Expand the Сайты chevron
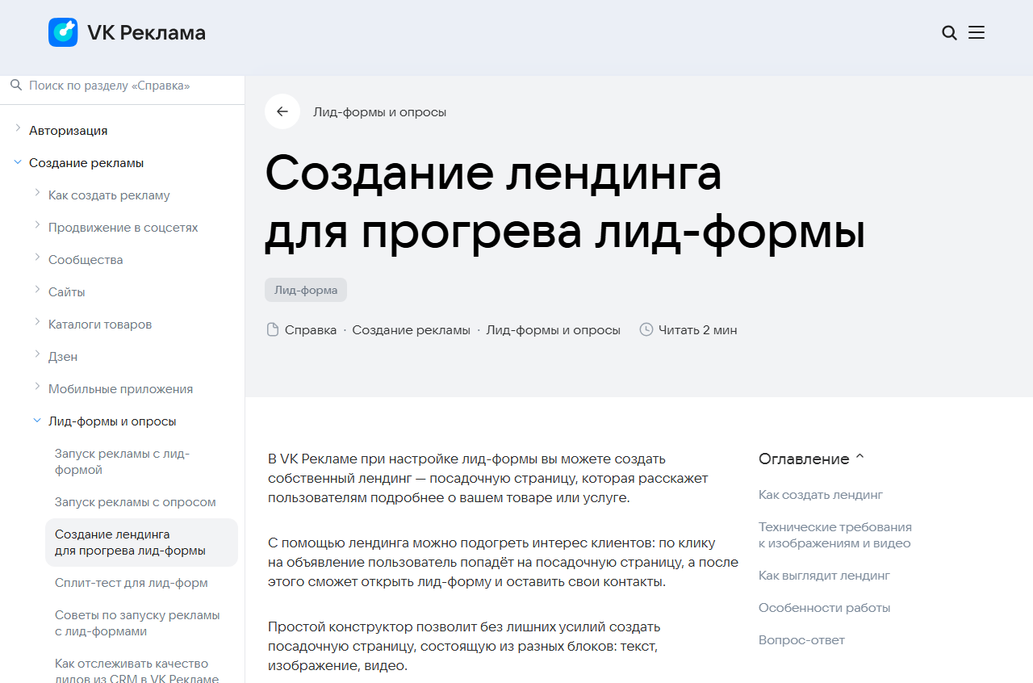The width and height of the screenshot is (1033, 683). click(x=37, y=289)
